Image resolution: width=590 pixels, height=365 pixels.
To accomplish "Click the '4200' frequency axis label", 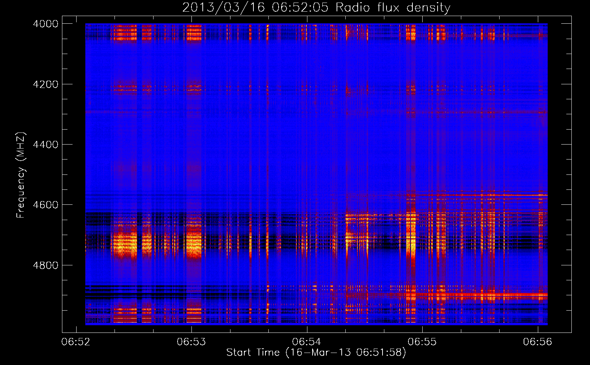I will coord(46,84).
